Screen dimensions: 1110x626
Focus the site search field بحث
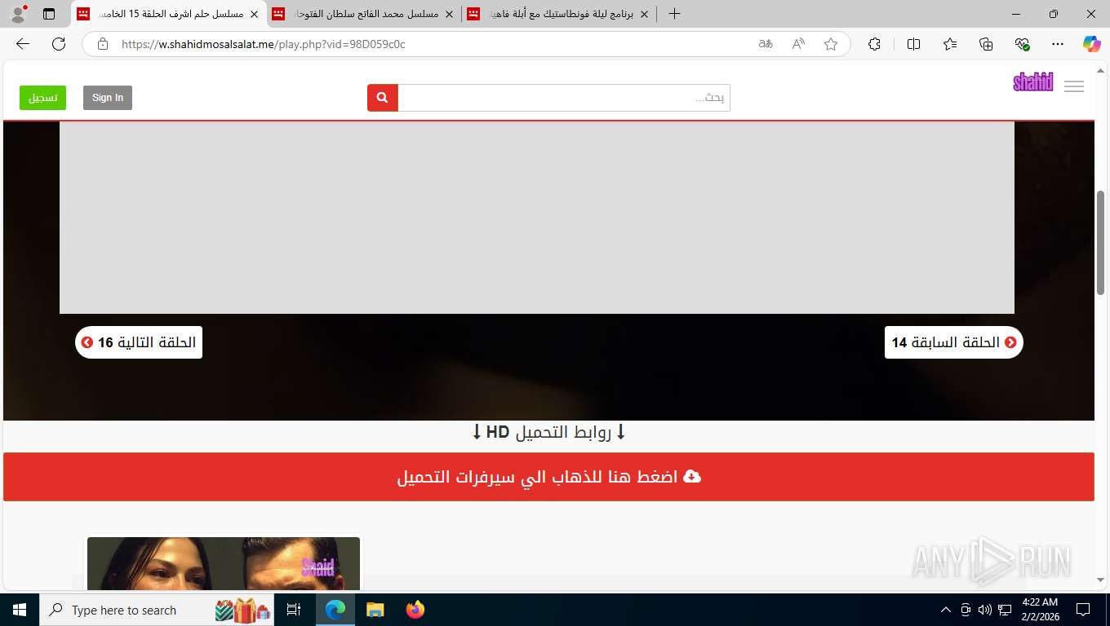(564, 98)
